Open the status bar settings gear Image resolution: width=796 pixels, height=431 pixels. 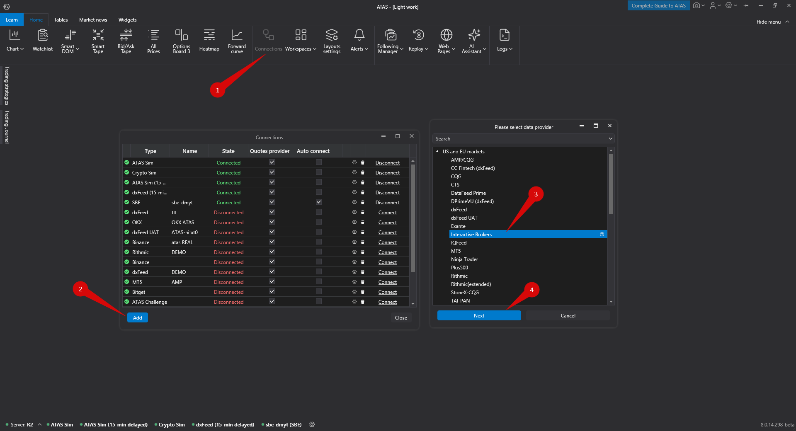[312, 424]
